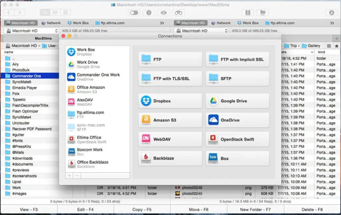Select Network tab in left panel

[51, 23]
